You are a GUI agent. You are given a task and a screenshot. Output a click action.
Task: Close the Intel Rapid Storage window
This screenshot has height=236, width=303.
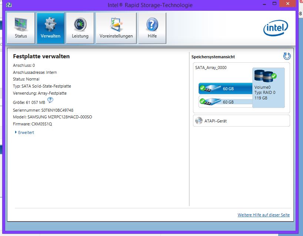click(287, 4)
